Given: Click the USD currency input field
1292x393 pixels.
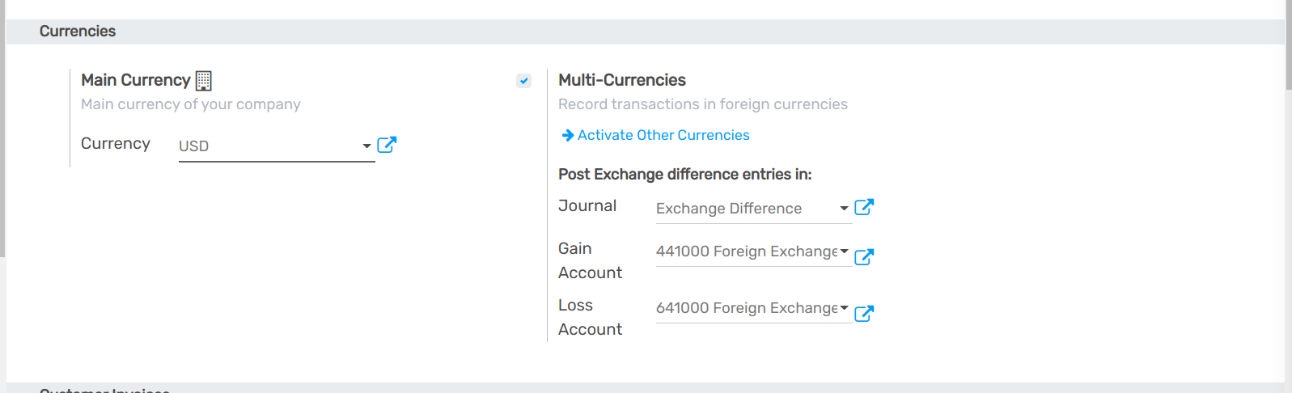Looking at the screenshot, I should click(267, 146).
